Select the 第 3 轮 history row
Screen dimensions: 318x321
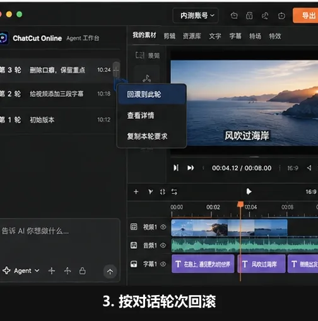point(59,70)
